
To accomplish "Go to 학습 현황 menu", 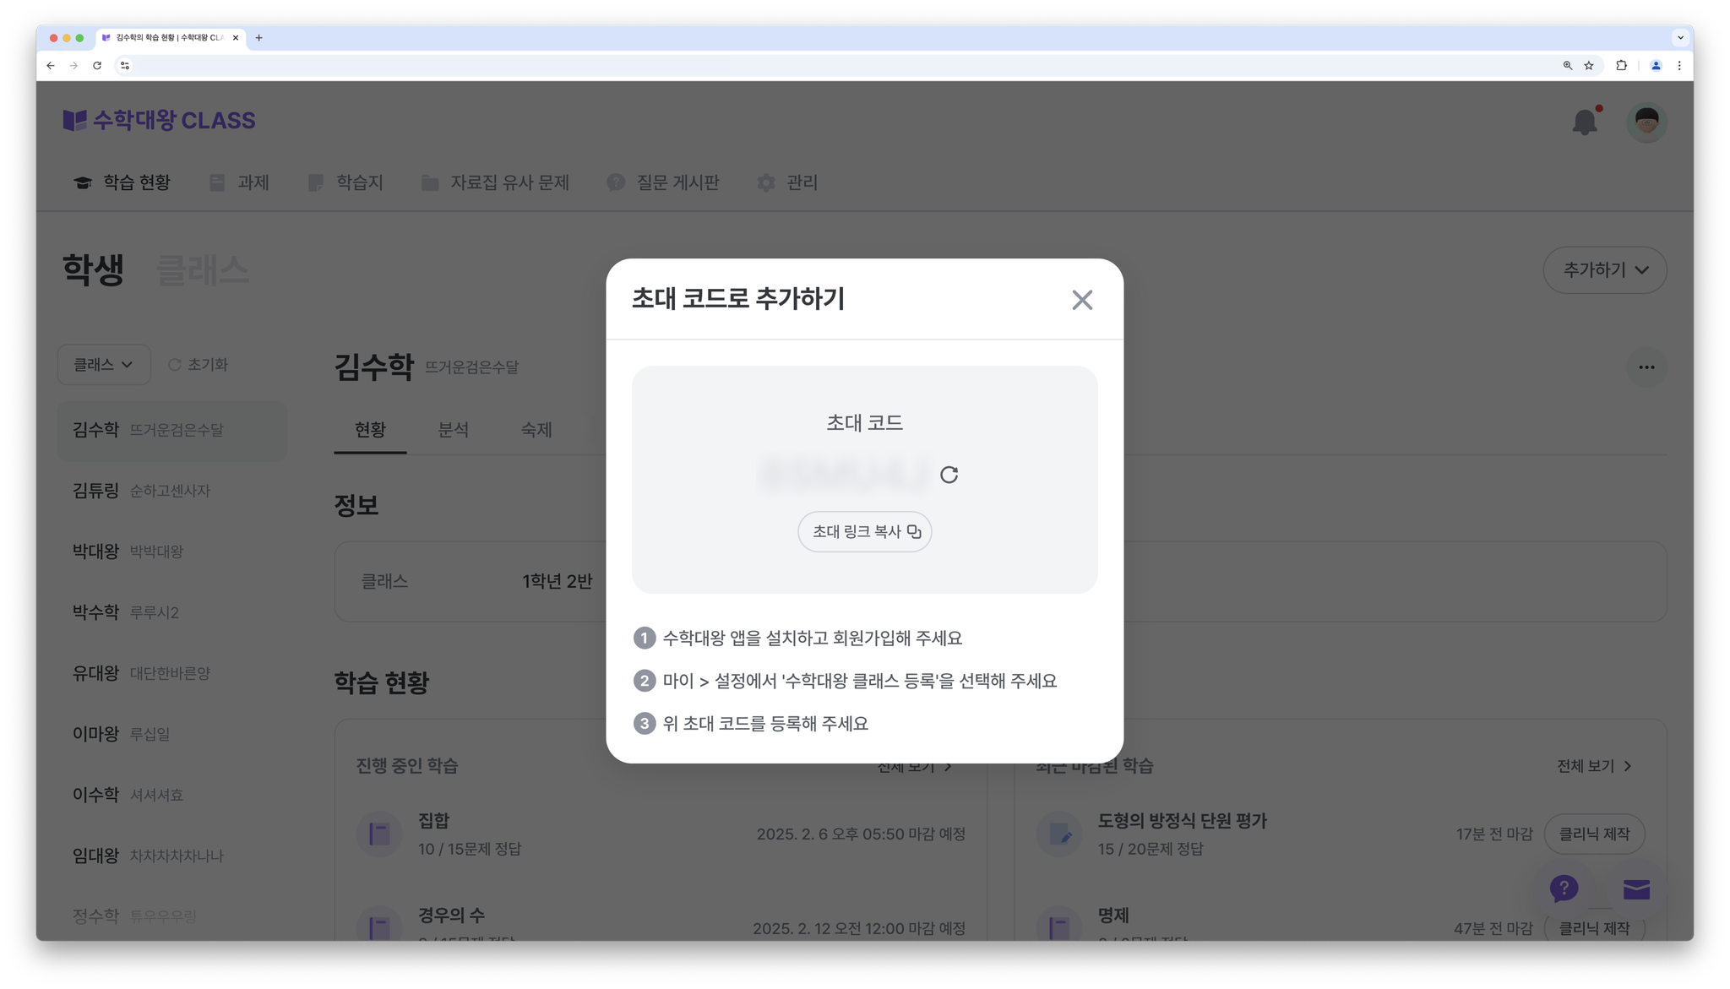I will tap(122, 182).
